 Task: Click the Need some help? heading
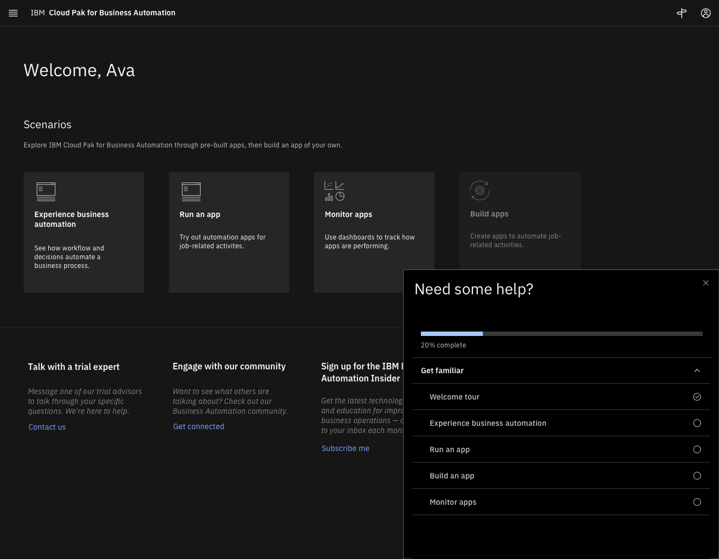[474, 289]
